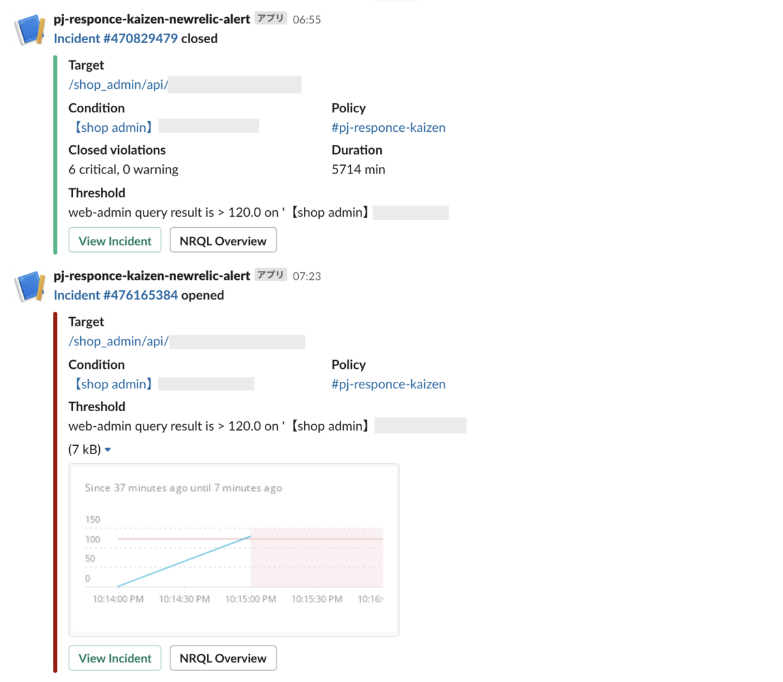
Task: Open Incident #476165384 link
Action: click(x=115, y=295)
